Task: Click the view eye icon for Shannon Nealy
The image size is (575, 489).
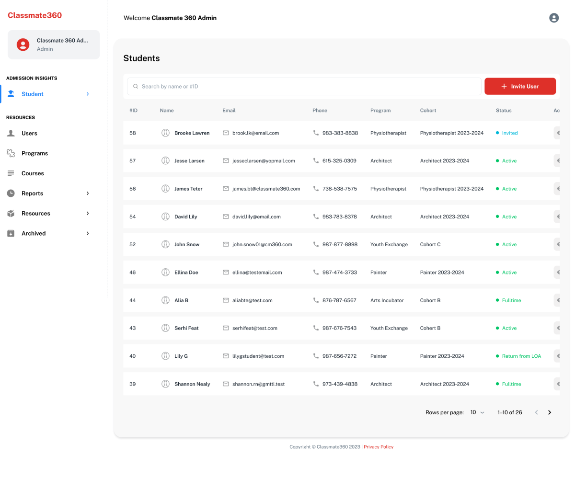Action: (557, 384)
